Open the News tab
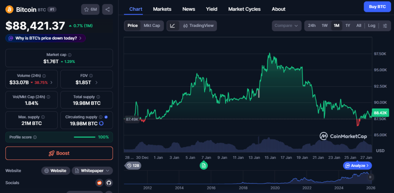This screenshot has height=193, width=394. 189,9
